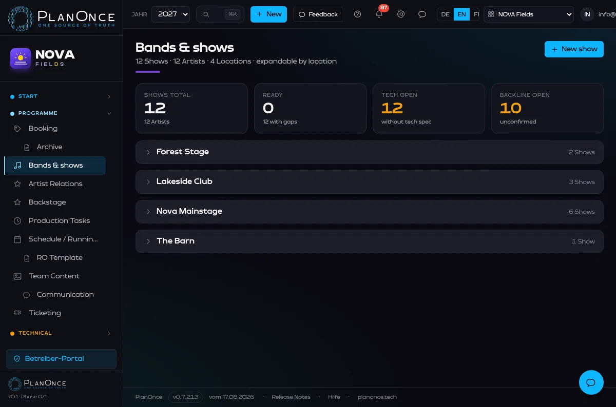Screen dimensions: 616x407
Task: Click the '3 Shows' count text
Action: [582, 182]
